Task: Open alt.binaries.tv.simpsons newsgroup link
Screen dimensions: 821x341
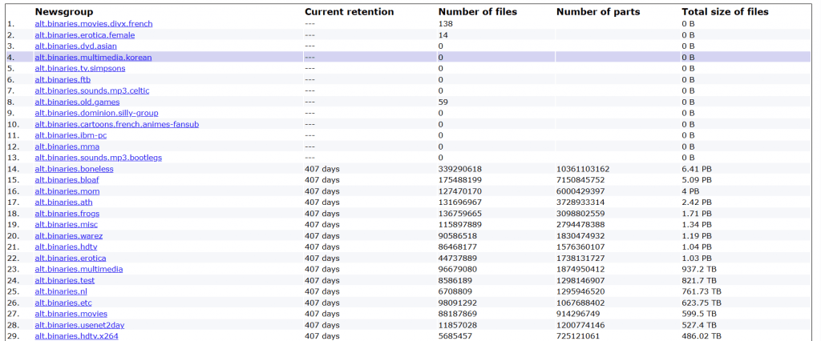Action: coord(80,69)
